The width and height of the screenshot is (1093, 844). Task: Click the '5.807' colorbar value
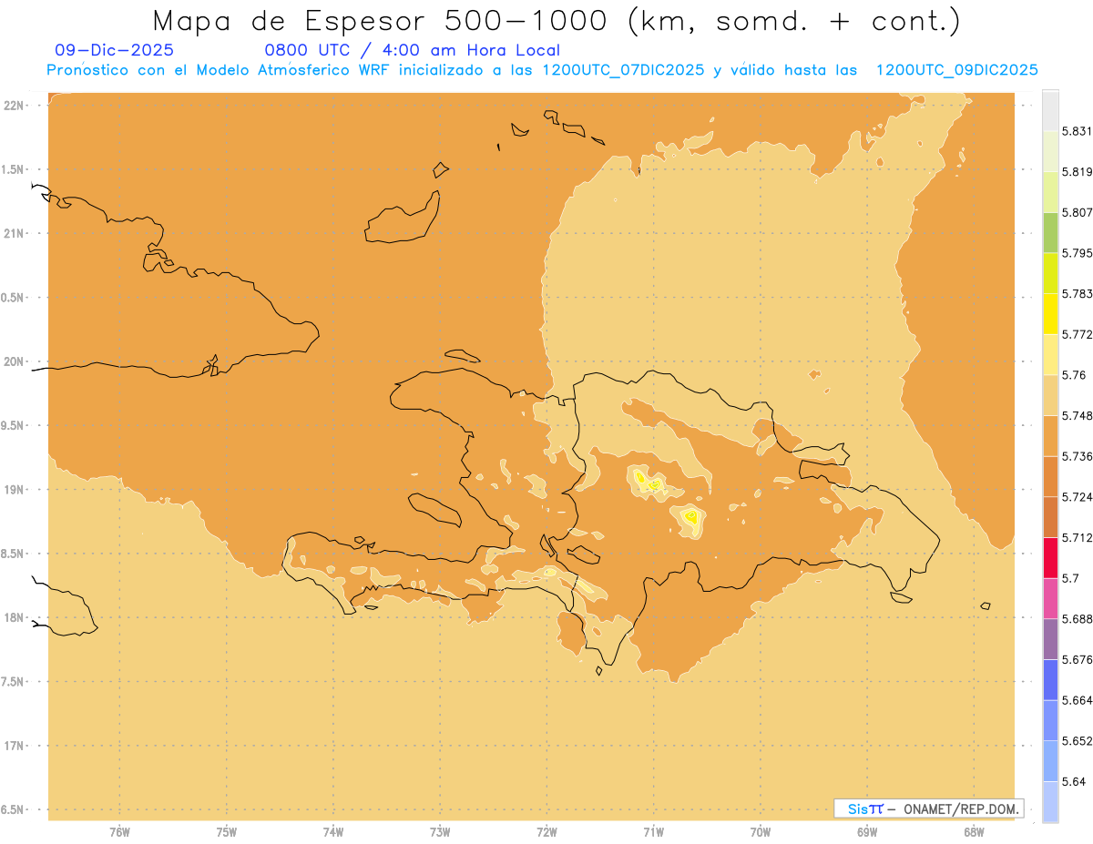(1077, 213)
